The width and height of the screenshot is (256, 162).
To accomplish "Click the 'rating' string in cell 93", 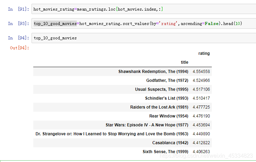I will pos(168,24).
